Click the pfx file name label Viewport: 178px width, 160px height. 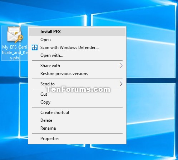(15, 52)
